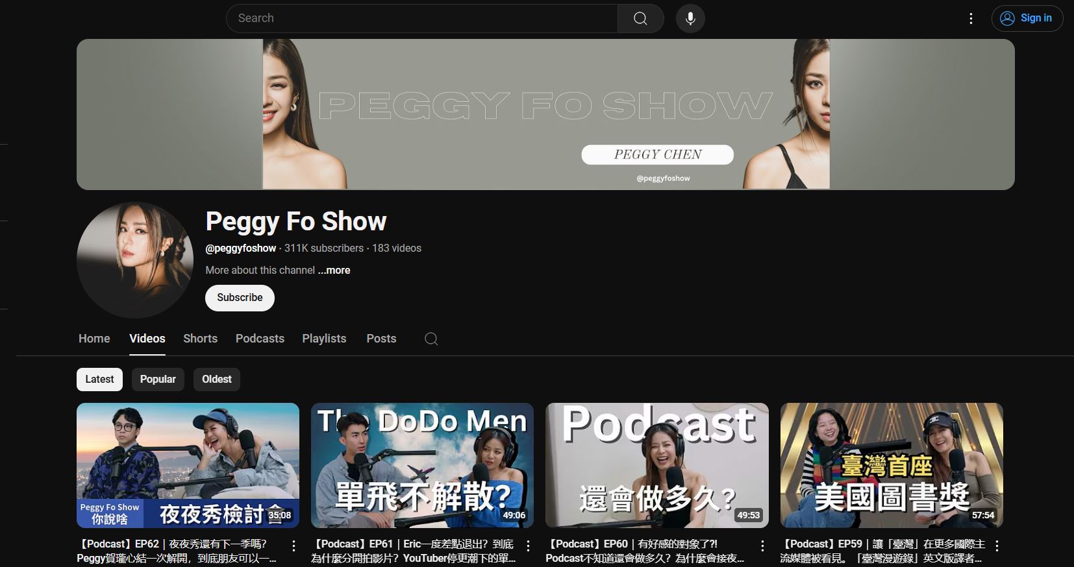This screenshot has height=567, width=1074.
Task: Open the EP62 video title link
Action: [x=177, y=551]
